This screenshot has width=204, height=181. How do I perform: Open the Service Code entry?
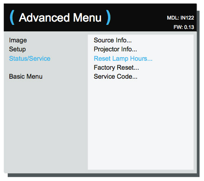point(116,77)
